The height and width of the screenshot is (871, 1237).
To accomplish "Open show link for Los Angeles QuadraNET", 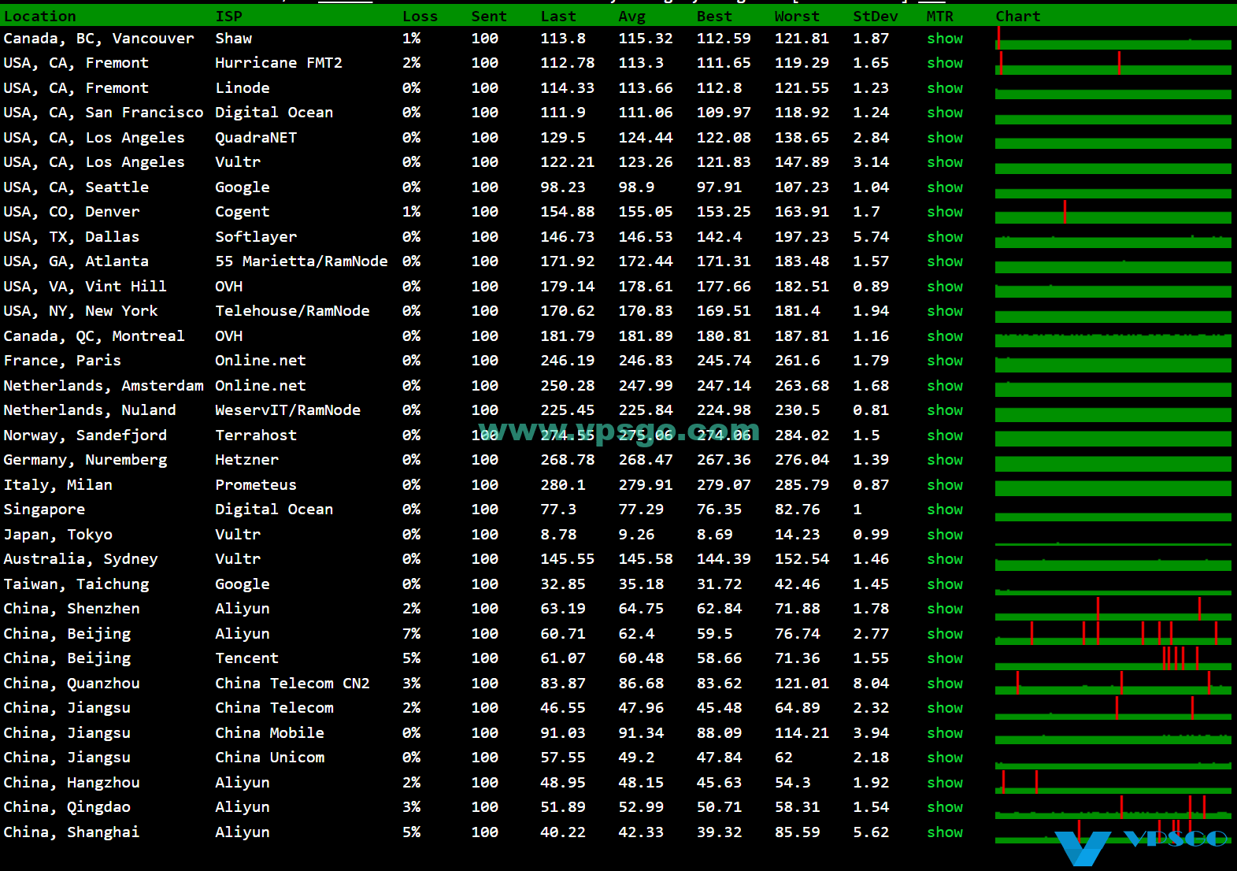I will point(944,137).
